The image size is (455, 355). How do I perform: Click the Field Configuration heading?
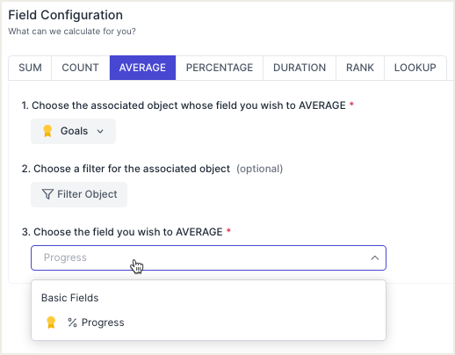[x=65, y=15]
